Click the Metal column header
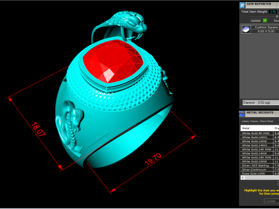The height and width of the screenshot is (209, 279). [256, 128]
